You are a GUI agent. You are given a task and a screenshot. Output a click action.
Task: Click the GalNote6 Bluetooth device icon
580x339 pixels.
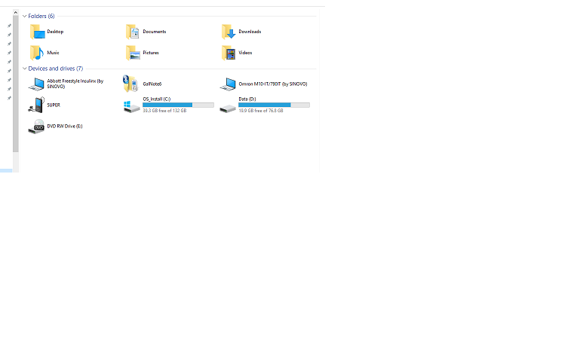(x=131, y=84)
